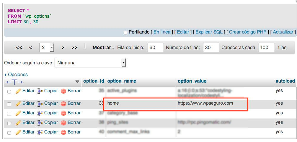The width and height of the screenshot is (297, 142).
Task: Expand the + Opciones section
Action: point(16,75)
